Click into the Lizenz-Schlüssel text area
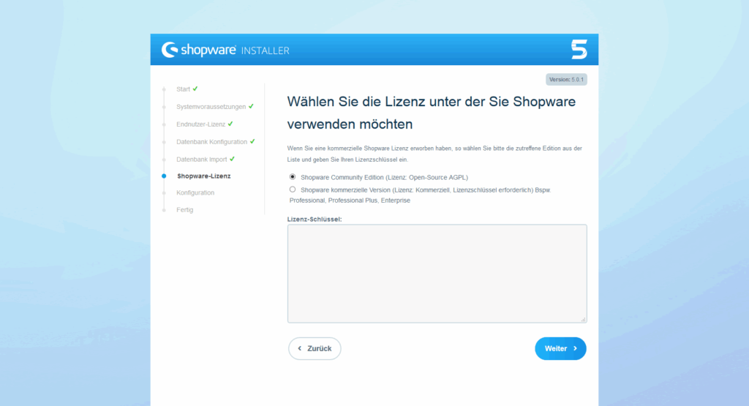 pyautogui.click(x=437, y=273)
